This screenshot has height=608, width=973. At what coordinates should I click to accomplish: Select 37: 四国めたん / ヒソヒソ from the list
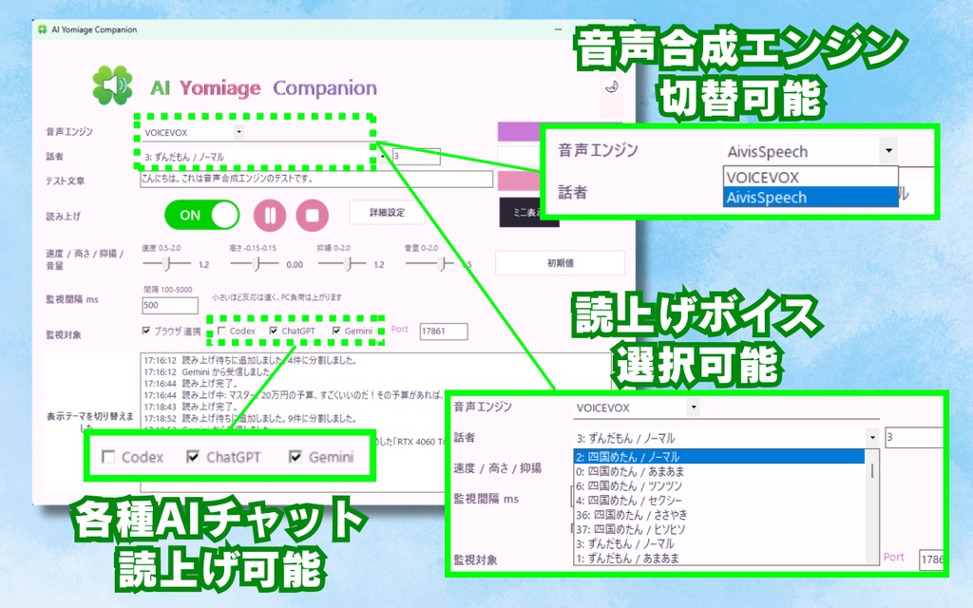click(x=719, y=529)
